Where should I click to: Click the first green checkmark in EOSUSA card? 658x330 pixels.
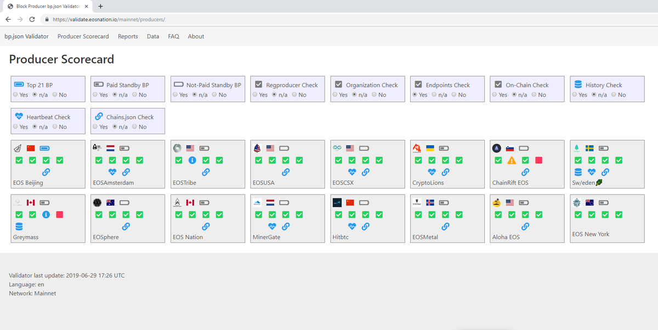coord(259,161)
